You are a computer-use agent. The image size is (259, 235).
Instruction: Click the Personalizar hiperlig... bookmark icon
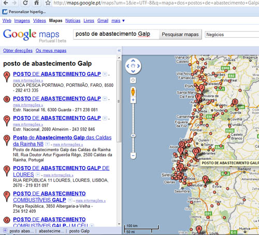(5, 12)
